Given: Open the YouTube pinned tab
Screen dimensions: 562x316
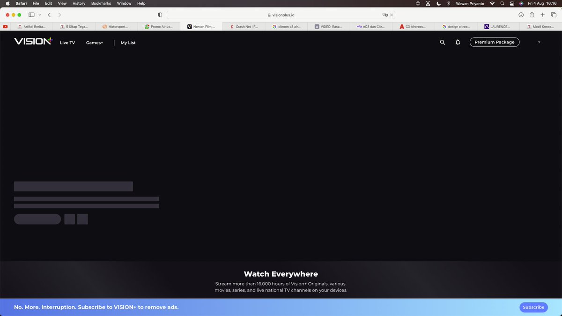Looking at the screenshot, I should coord(5,26).
